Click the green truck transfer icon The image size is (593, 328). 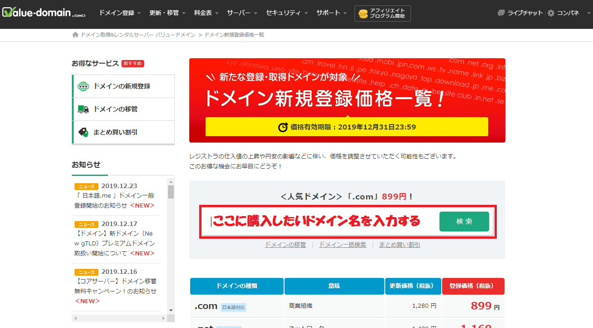83,109
